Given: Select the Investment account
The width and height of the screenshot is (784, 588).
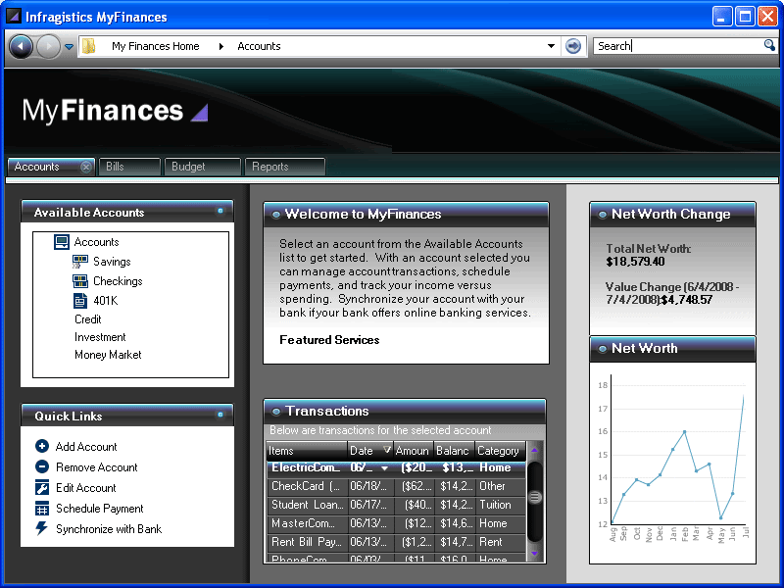Looking at the screenshot, I should [100, 337].
